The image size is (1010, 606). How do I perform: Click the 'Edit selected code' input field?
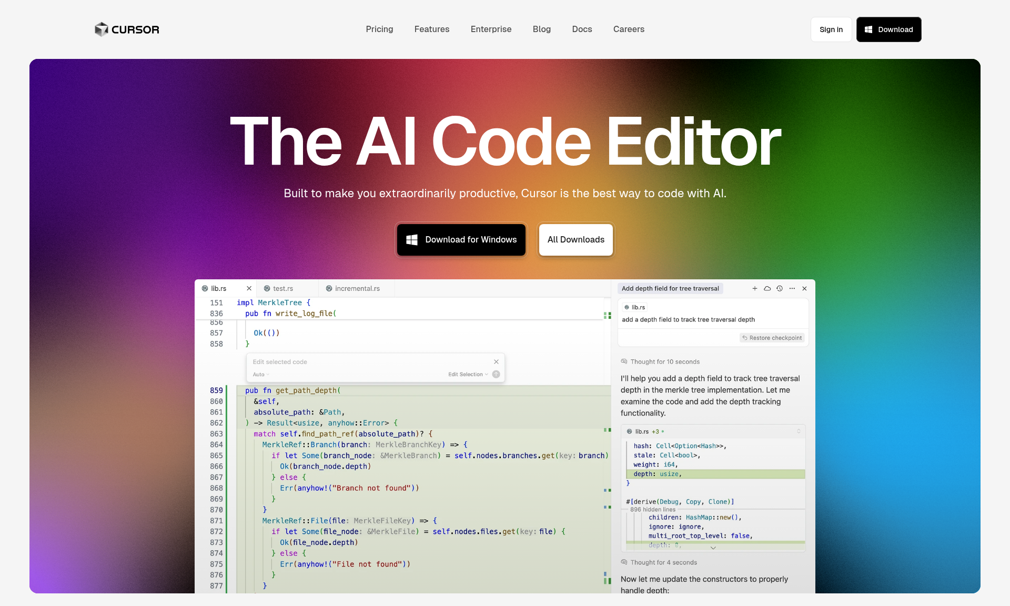click(371, 362)
